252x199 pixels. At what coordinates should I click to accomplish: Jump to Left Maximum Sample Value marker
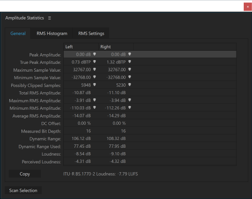click(95, 69)
